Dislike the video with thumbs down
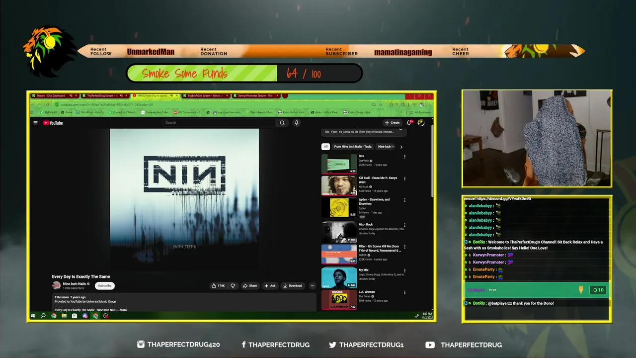 (233, 286)
